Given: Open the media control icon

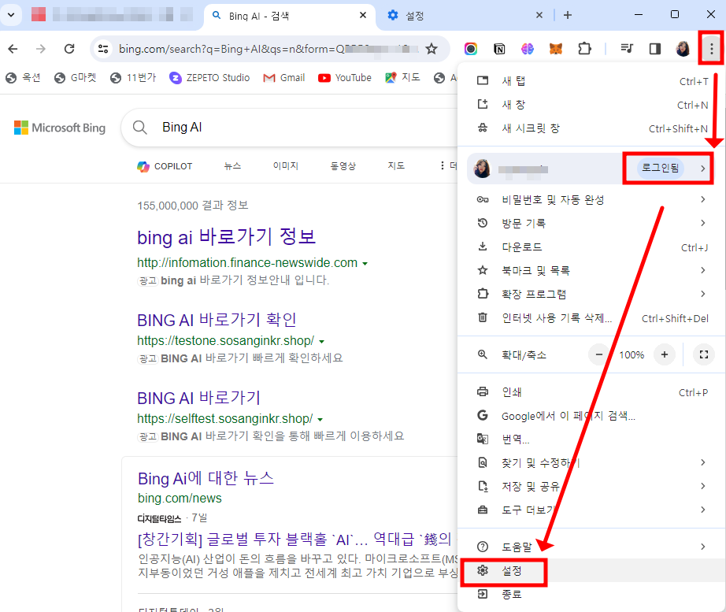Looking at the screenshot, I should (627, 49).
